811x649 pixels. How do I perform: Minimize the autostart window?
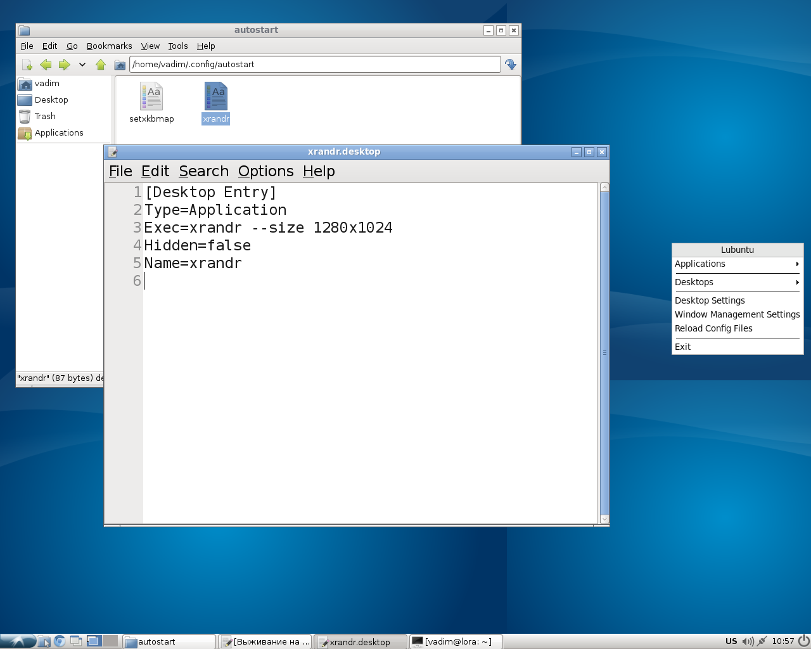tap(489, 30)
